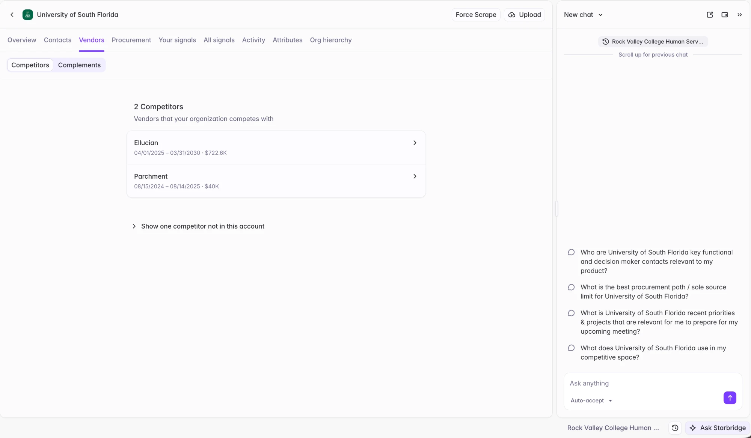Open previous chat Rock Valley College Human Serv chip
The height and width of the screenshot is (438, 751).
(x=653, y=42)
